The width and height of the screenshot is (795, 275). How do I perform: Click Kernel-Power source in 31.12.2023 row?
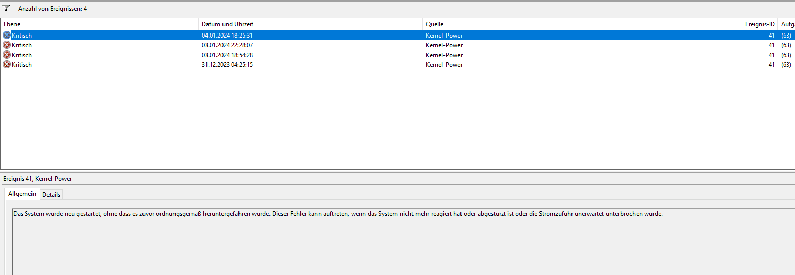[444, 65]
